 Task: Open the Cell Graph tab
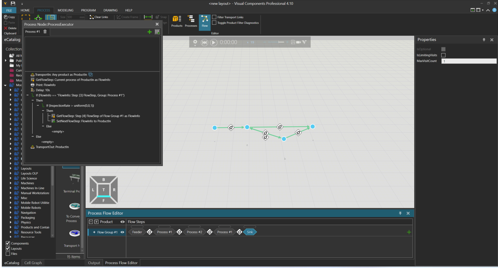33,263
